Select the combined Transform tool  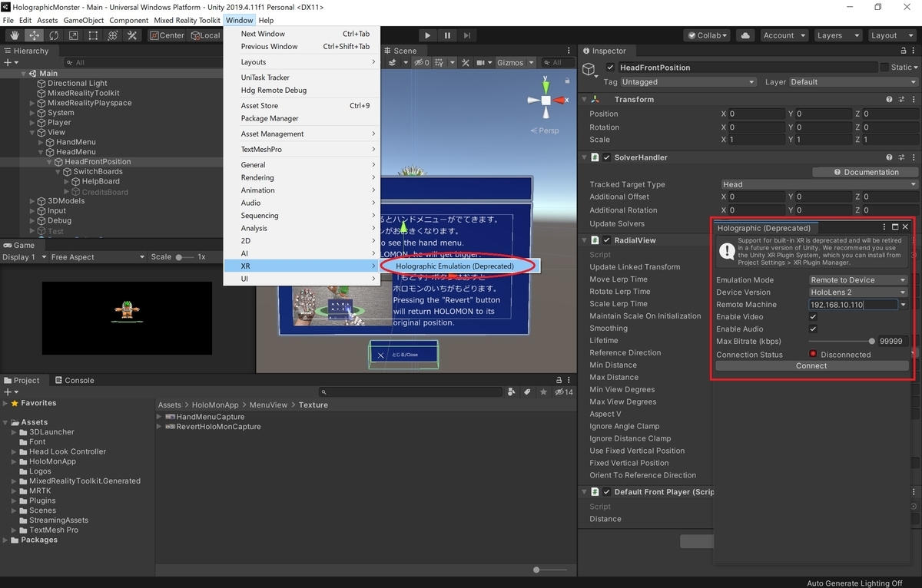[x=112, y=35]
